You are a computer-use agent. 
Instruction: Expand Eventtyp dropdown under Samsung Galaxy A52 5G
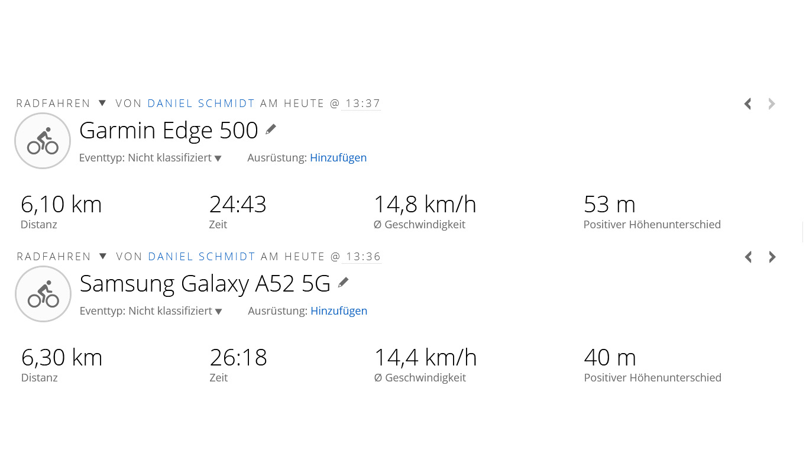218,312
